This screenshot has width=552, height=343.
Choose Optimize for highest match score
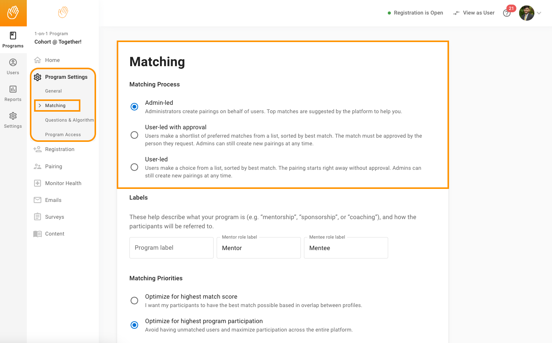tap(134, 301)
